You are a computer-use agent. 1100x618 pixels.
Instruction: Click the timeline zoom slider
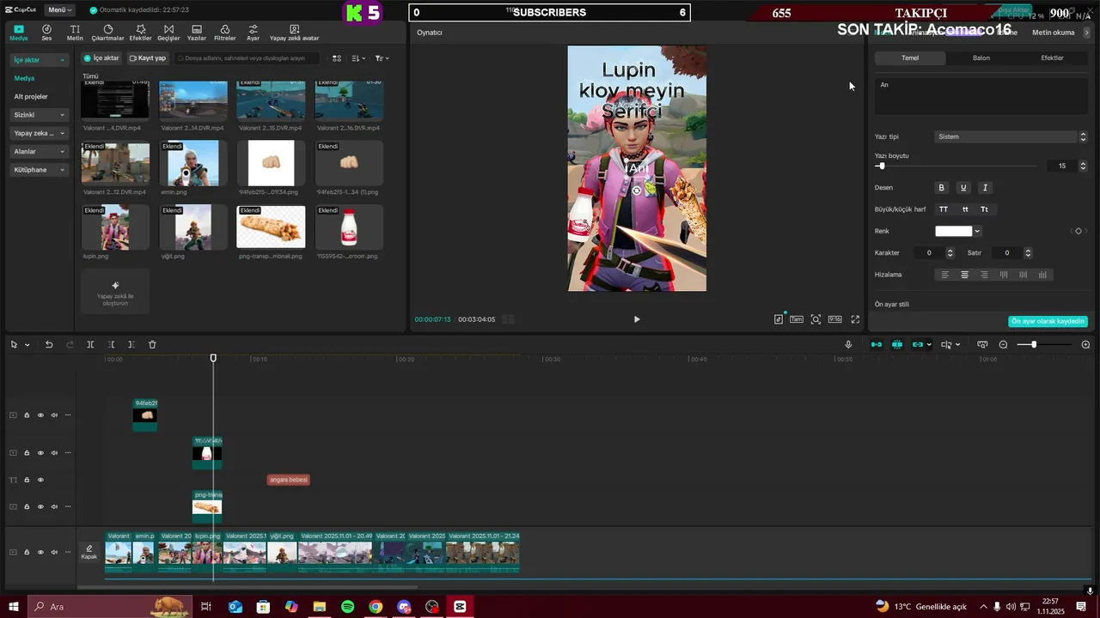(x=1044, y=344)
